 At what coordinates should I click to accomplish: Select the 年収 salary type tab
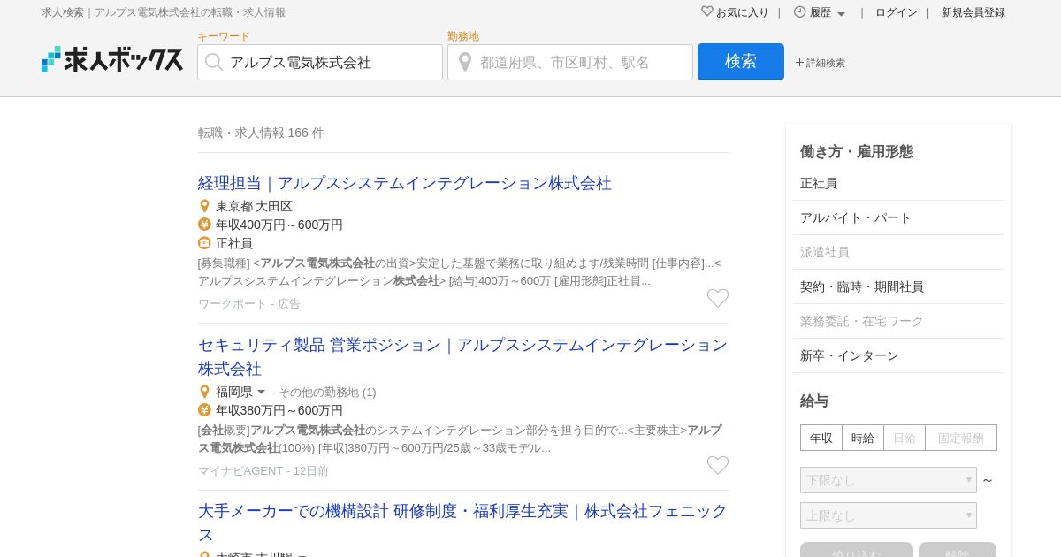tap(821, 438)
